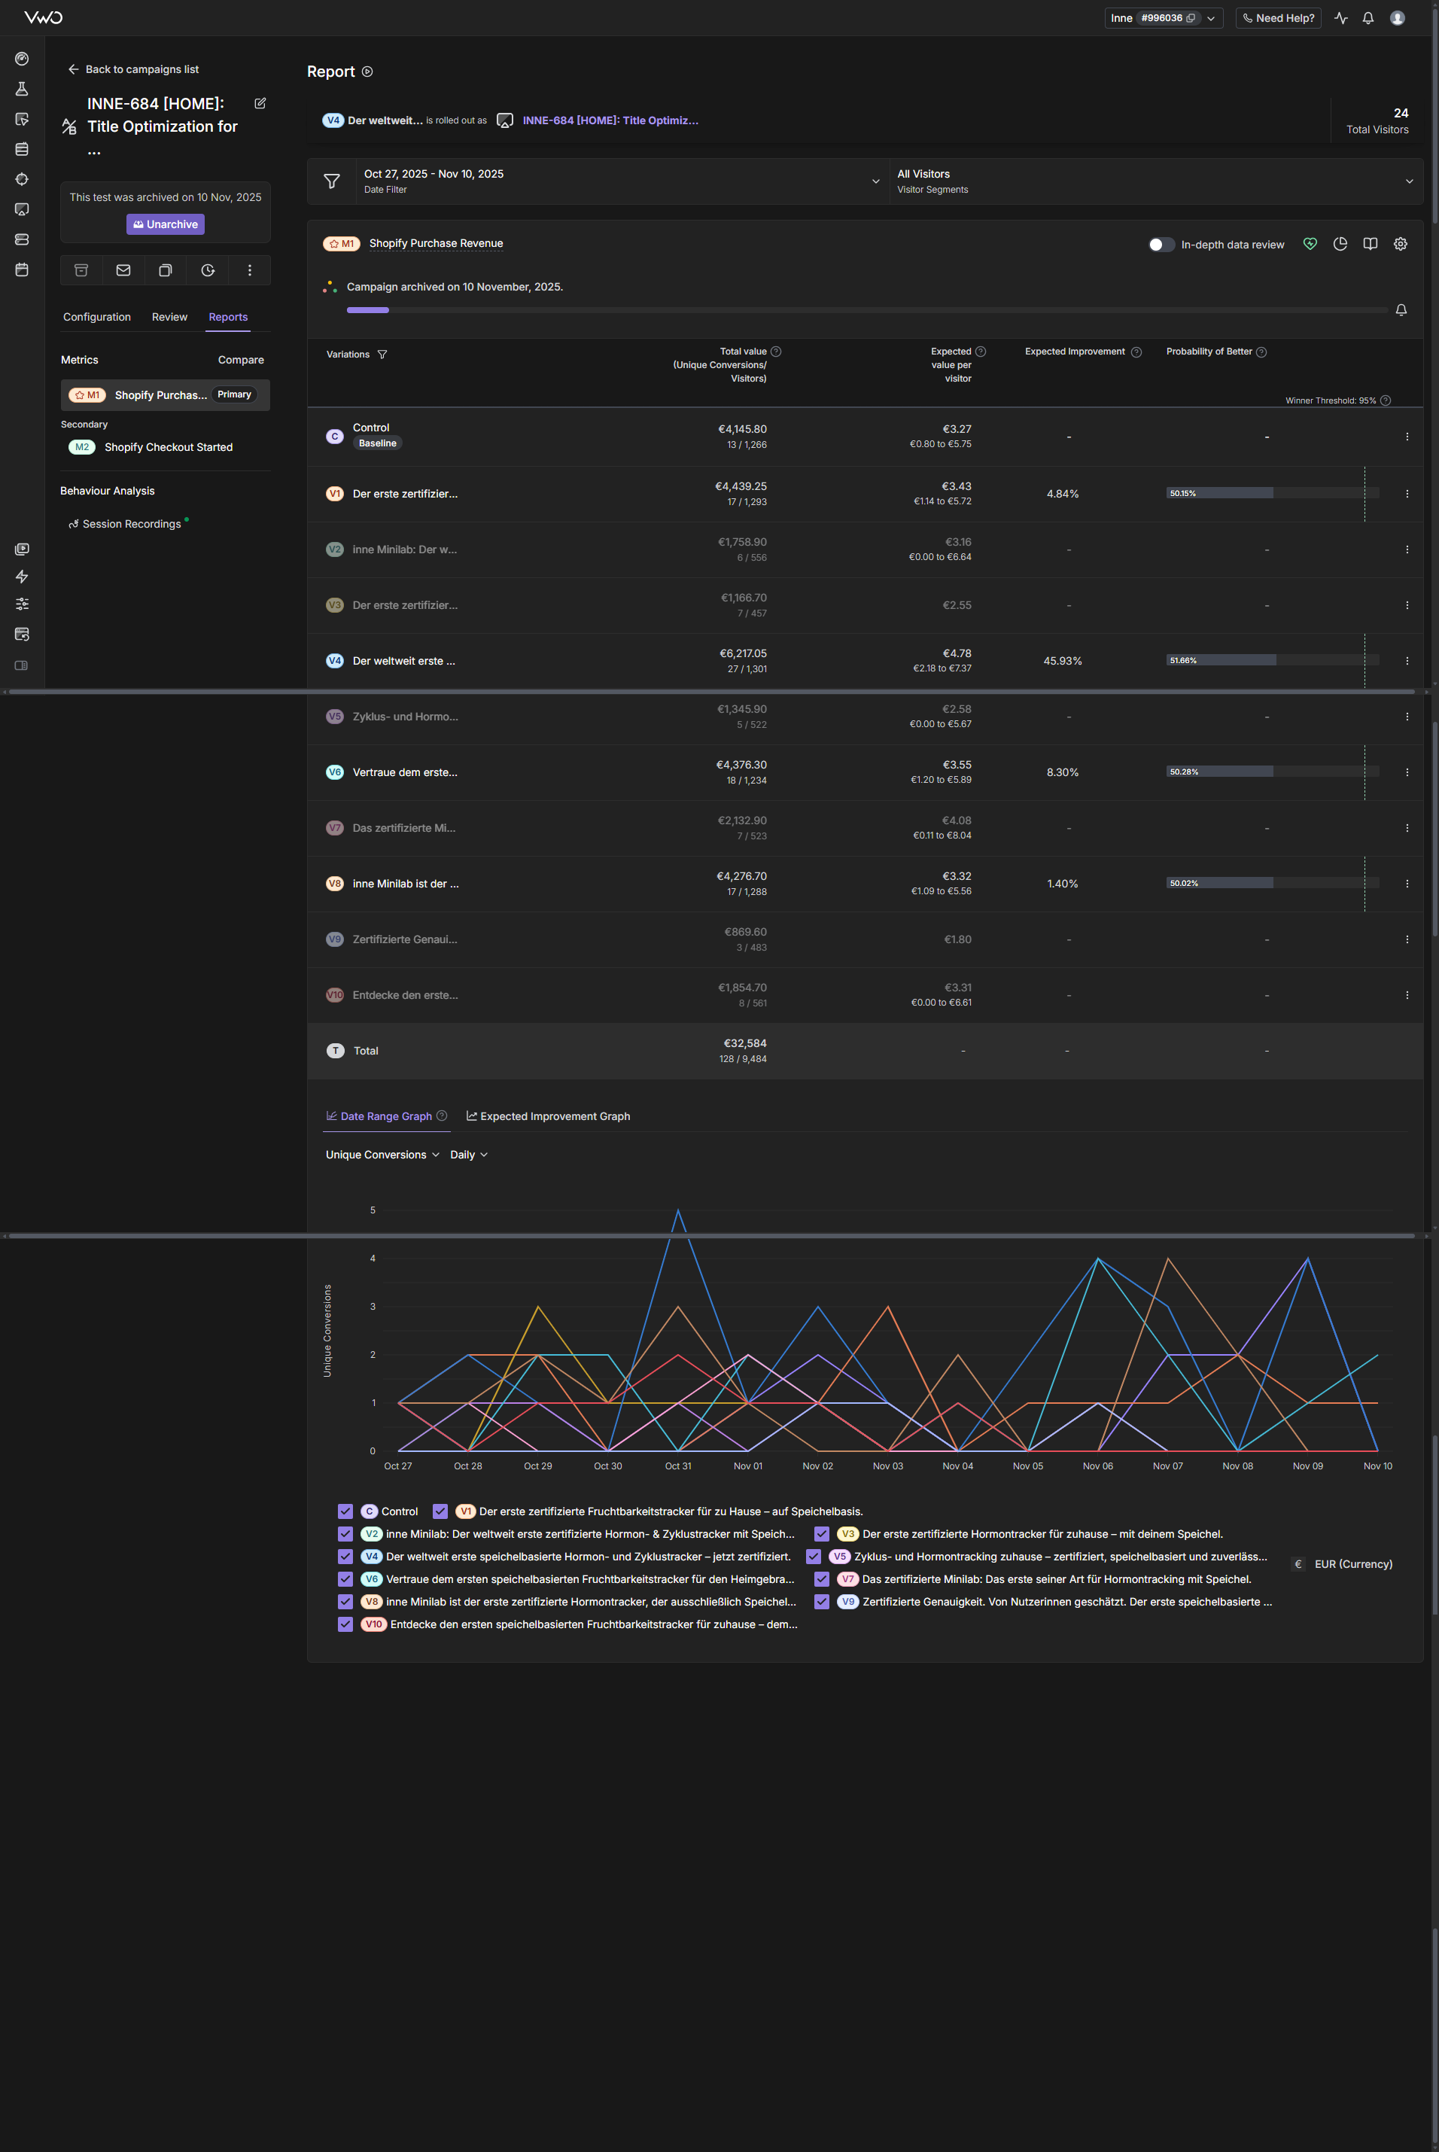Click the edit campaign name pencil icon
This screenshot has width=1439, height=2152.
[x=260, y=104]
